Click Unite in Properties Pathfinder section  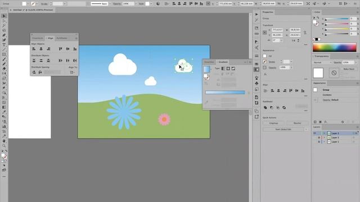point(265,107)
